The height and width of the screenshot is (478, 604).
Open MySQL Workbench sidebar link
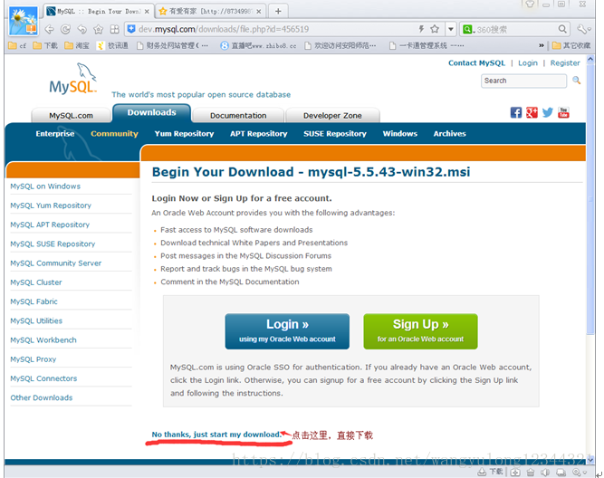[43, 340]
